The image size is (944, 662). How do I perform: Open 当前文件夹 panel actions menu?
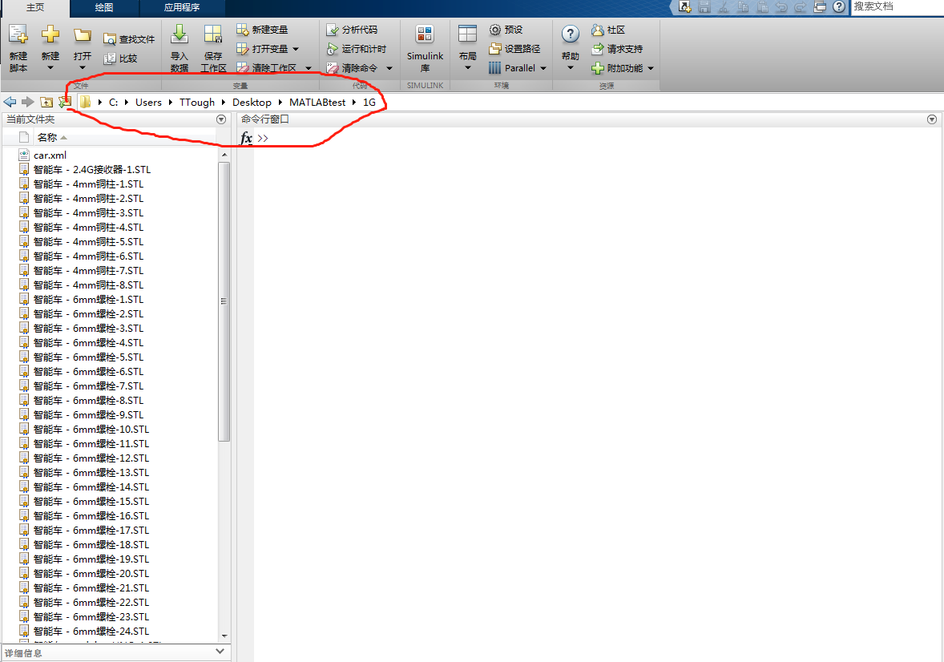point(221,119)
